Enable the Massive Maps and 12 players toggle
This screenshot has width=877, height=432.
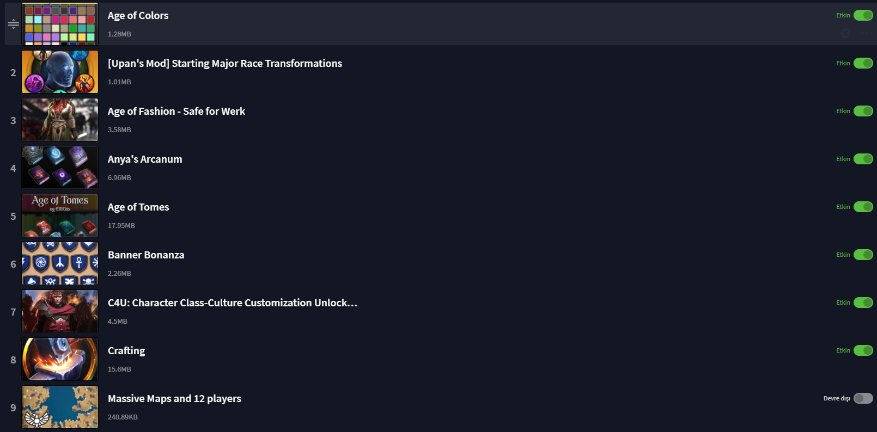tap(863, 398)
